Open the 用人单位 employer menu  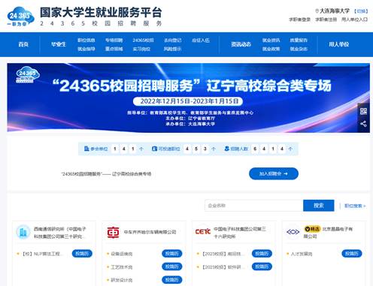click(338, 44)
